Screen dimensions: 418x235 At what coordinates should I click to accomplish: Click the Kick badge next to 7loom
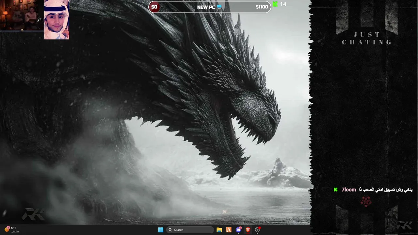pos(335,190)
